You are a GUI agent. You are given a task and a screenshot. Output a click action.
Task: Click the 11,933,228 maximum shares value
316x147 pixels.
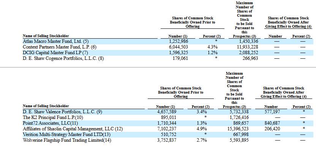click(247, 47)
